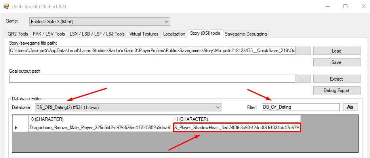370x158 pixels.
Task: Click the Story/savegame file path field
Action: tap(153, 51)
